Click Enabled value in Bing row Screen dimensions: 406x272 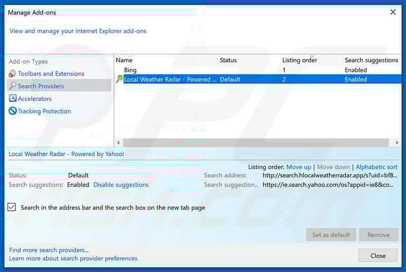356,70
